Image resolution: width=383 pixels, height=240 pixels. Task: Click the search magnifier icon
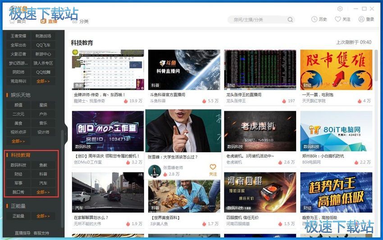290,19
